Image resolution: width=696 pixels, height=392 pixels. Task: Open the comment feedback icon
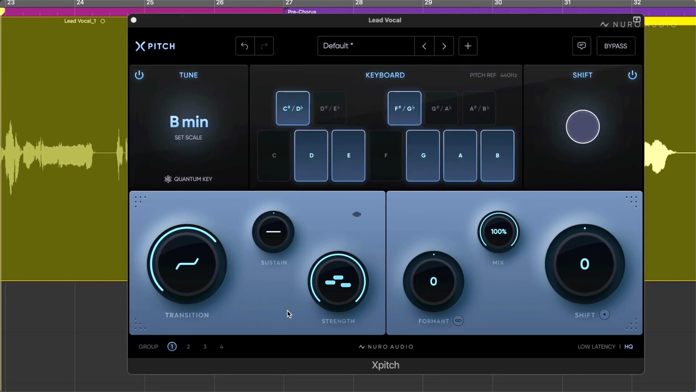pyautogui.click(x=581, y=46)
